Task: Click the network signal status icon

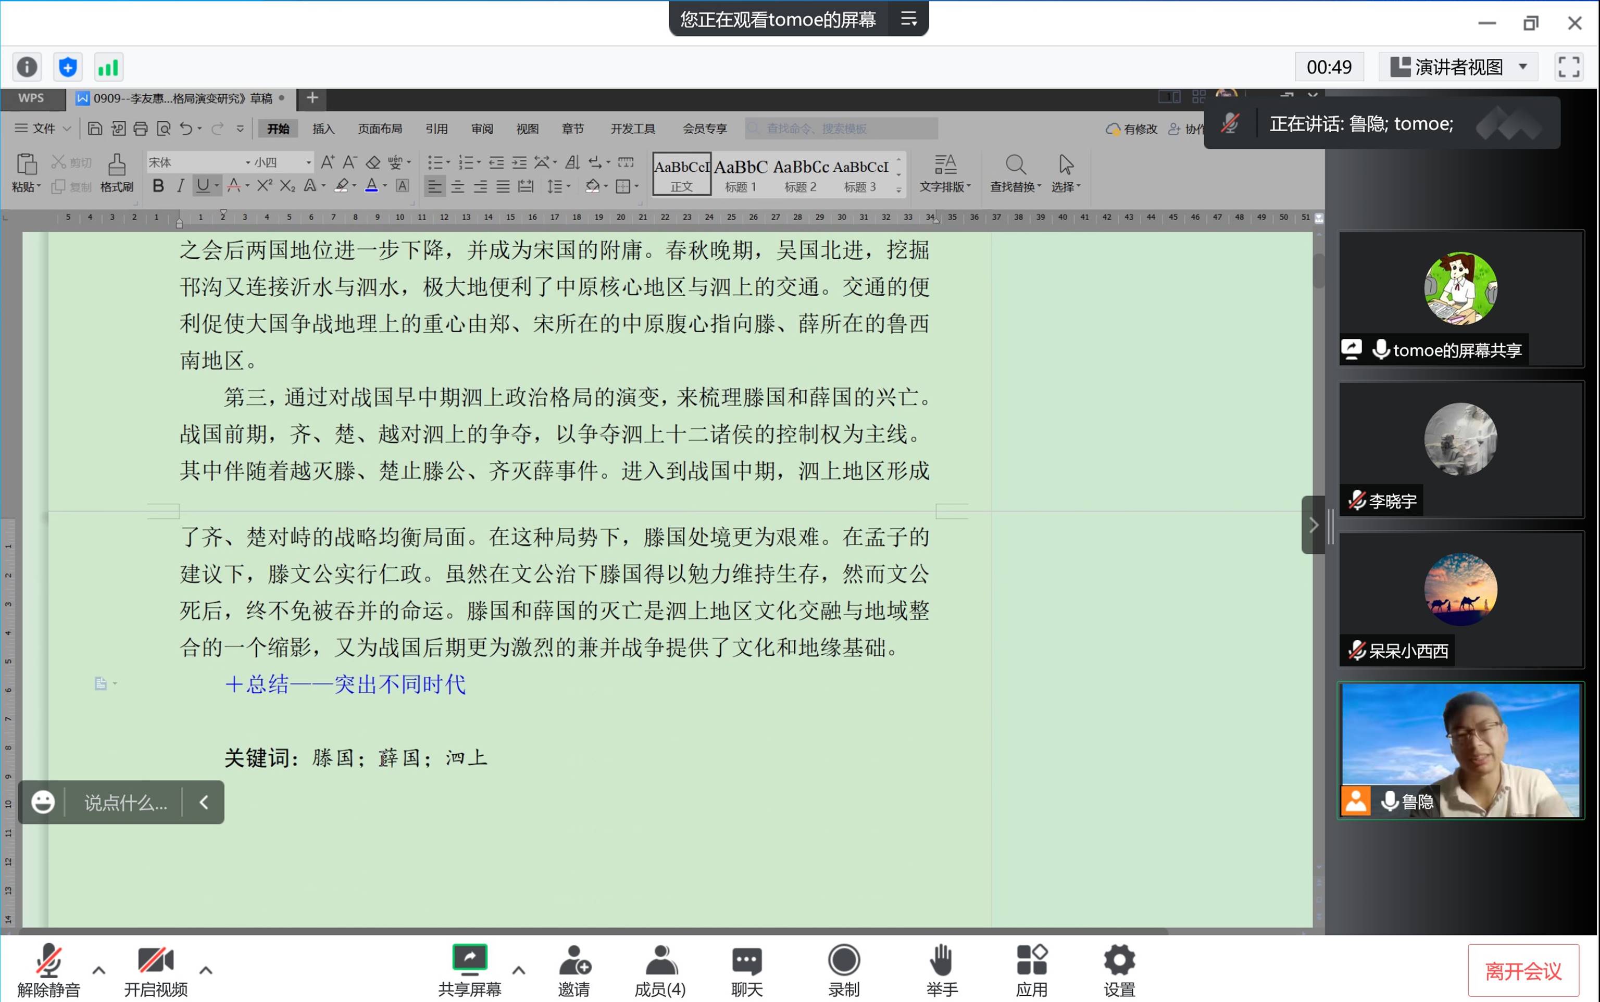Action: [x=108, y=67]
